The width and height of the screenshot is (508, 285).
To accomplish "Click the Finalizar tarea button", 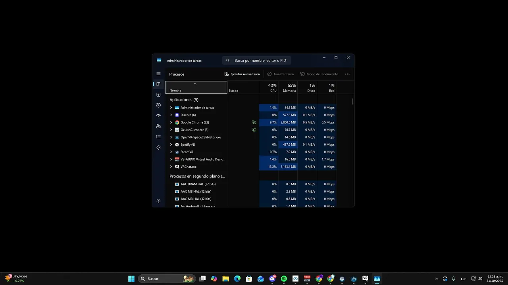I will [x=281, y=74].
